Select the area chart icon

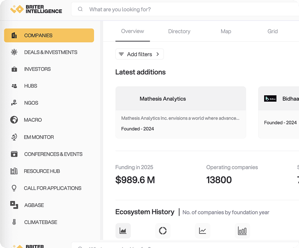pos(123,231)
